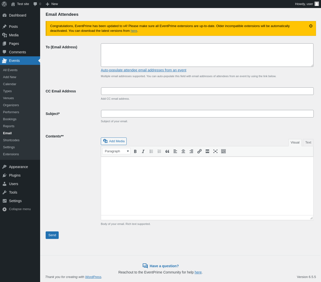Align text left in the editor
Viewport: 321px width, 282px height.
tap(175, 151)
